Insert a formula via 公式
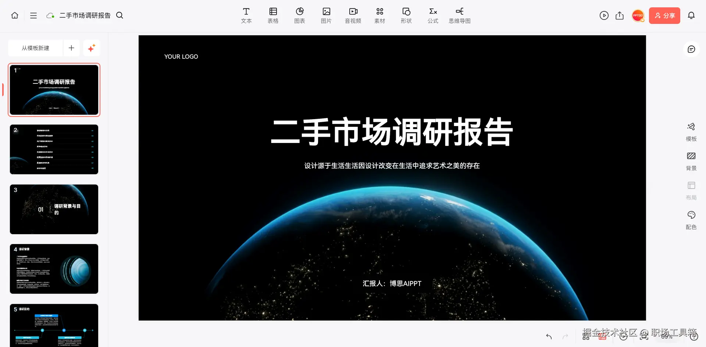This screenshot has height=347, width=706. tap(433, 15)
